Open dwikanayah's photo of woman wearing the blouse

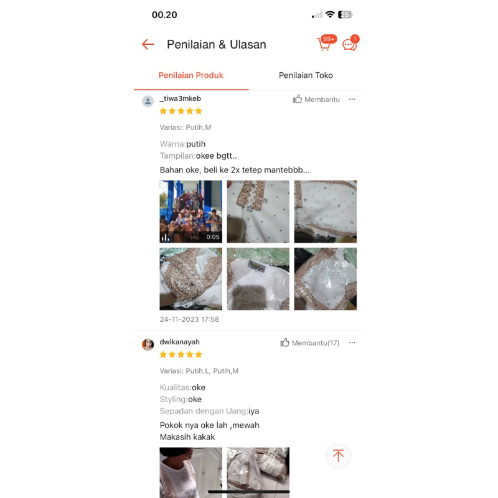click(x=191, y=472)
